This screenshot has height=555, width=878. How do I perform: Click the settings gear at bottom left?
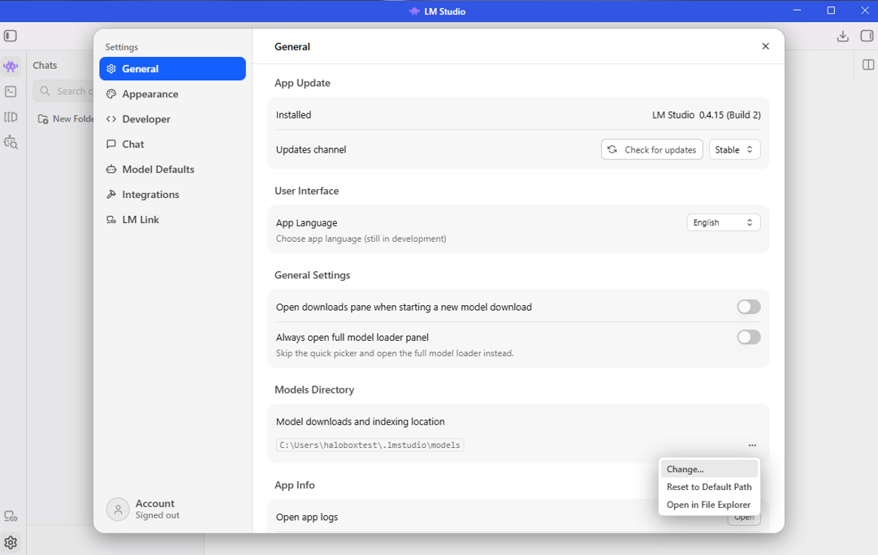[11, 542]
